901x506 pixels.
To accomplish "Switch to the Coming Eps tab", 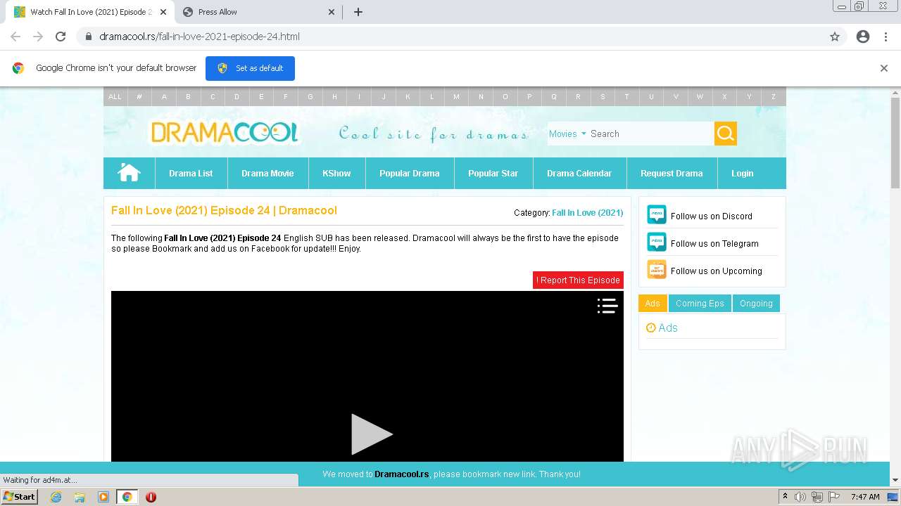I will click(x=700, y=304).
